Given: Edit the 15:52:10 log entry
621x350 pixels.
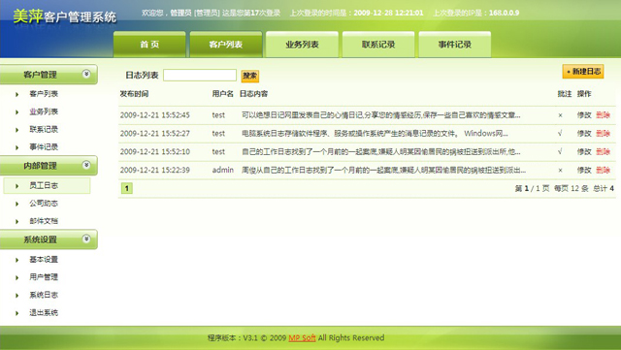Looking at the screenshot, I should [584, 151].
